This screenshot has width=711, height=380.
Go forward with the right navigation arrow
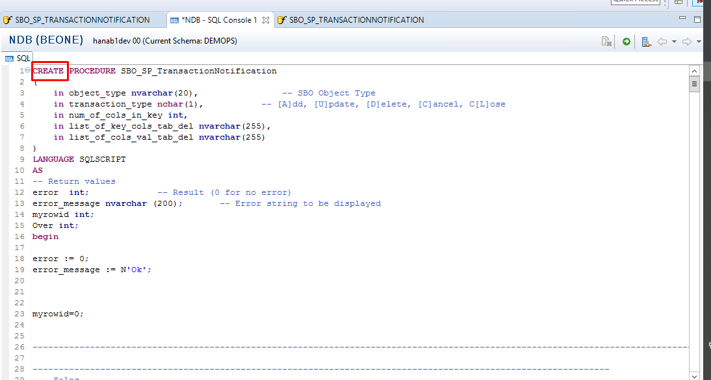coord(687,42)
